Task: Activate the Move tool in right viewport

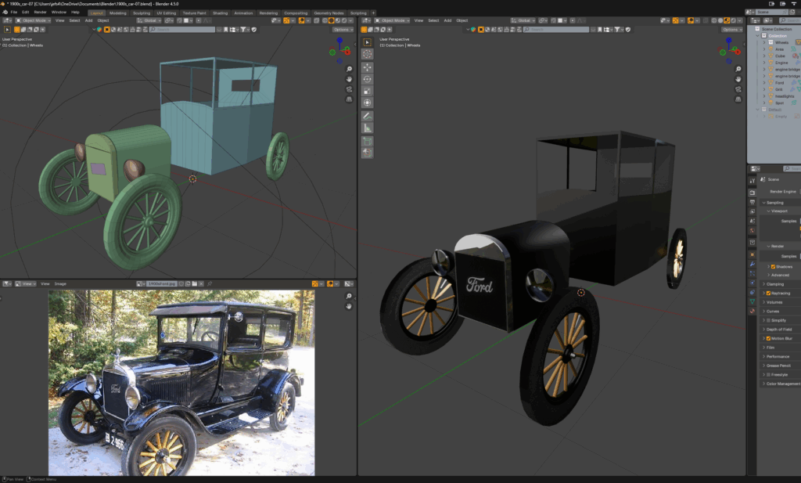Action: pyautogui.click(x=368, y=67)
